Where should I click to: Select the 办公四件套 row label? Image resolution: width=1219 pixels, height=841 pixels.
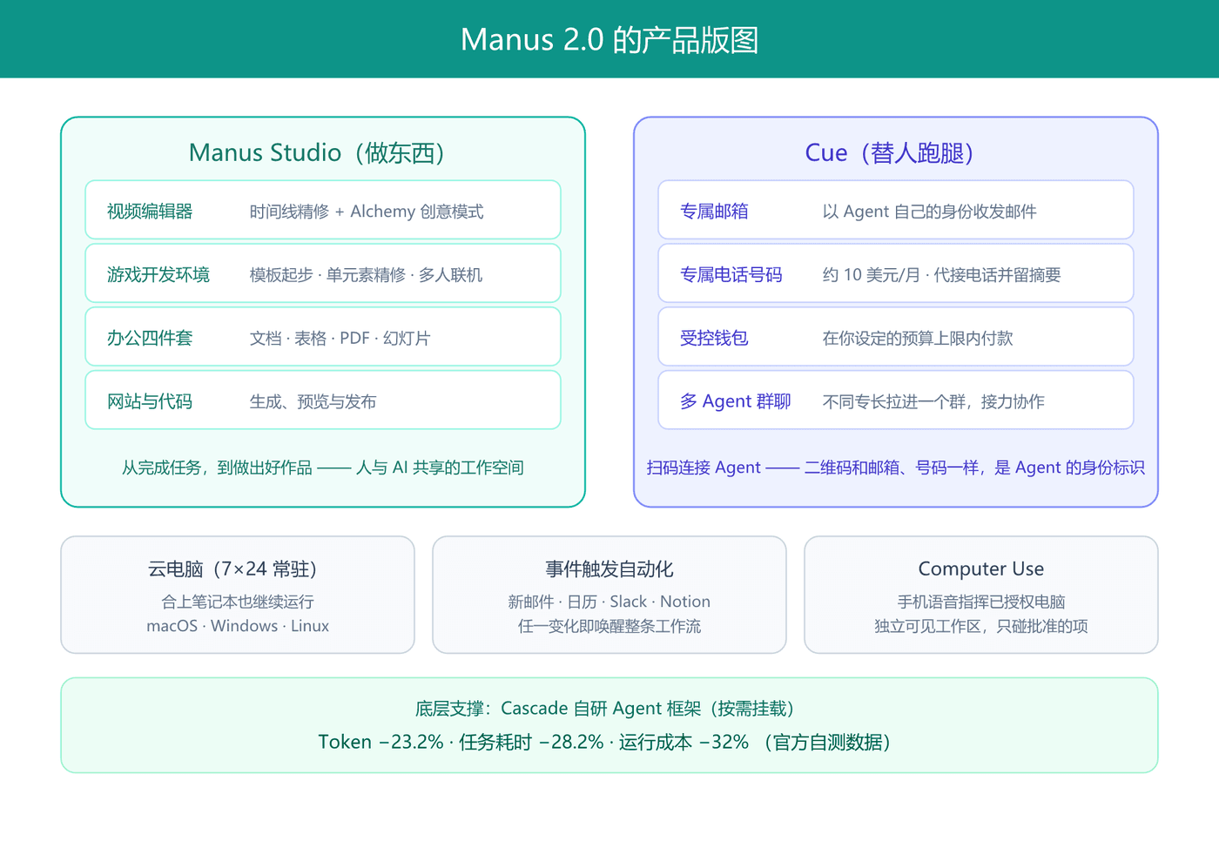pos(150,338)
